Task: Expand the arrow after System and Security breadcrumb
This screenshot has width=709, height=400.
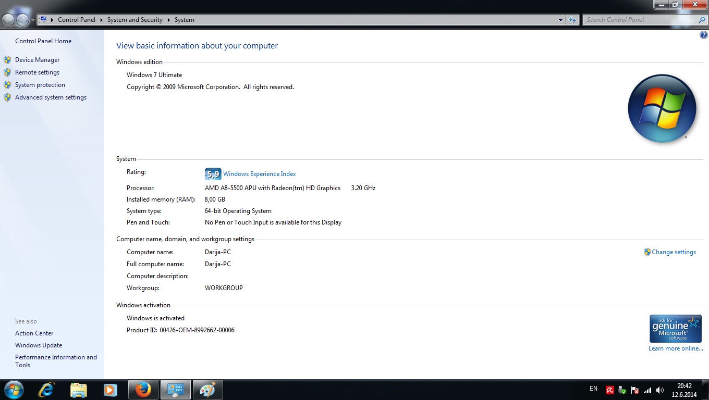Action: pos(169,20)
